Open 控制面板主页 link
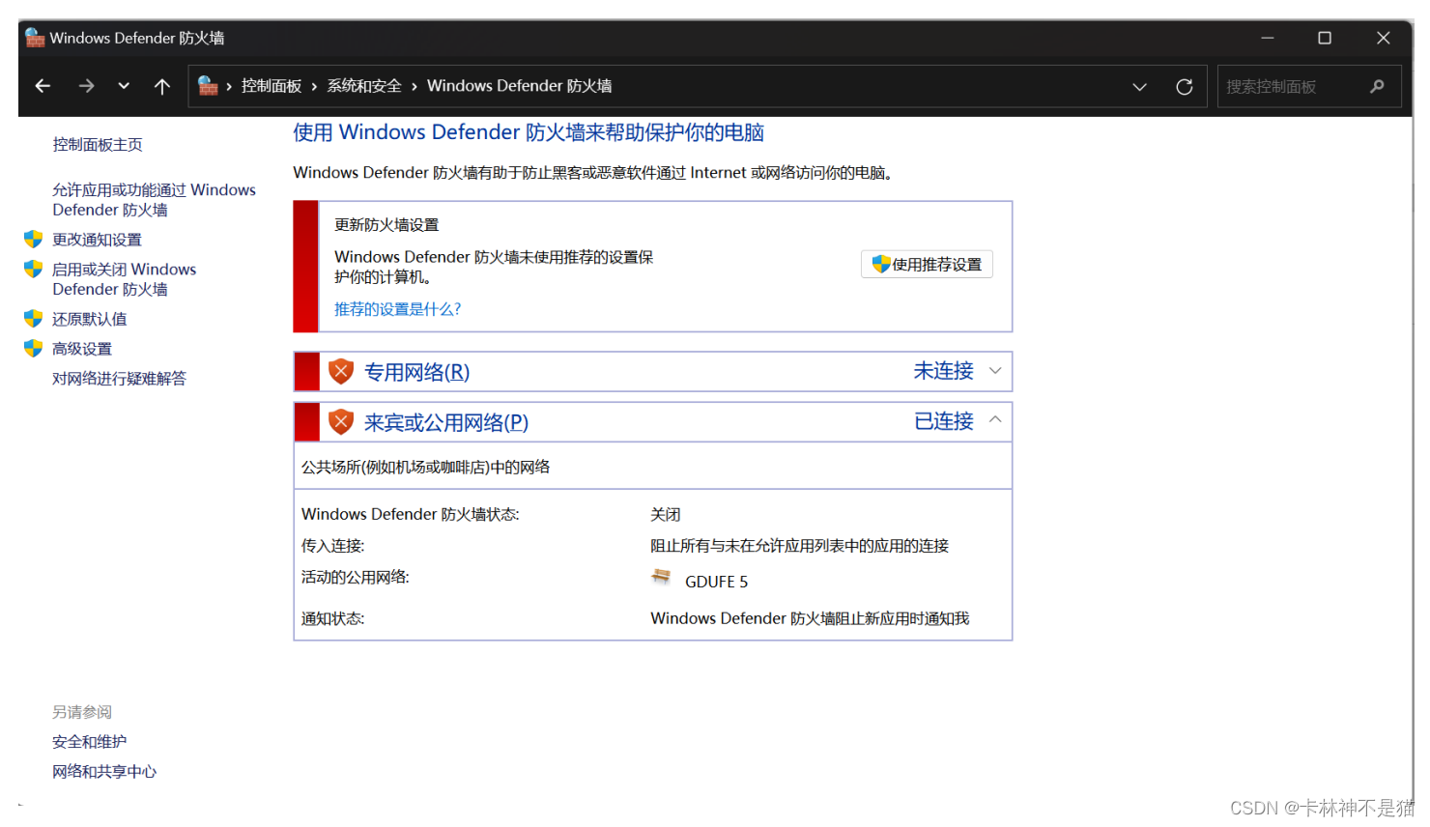Screen dimensions: 1430x827 [98, 144]
